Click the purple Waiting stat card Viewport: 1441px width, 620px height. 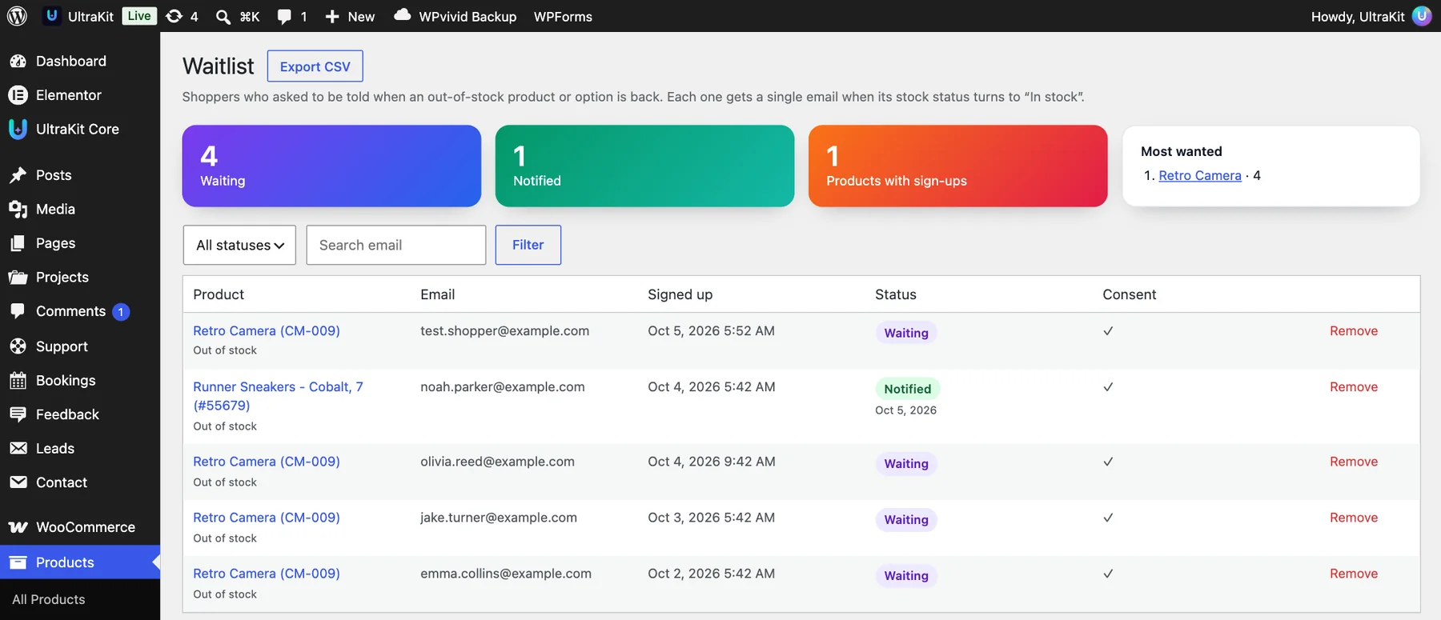(331, 166)
